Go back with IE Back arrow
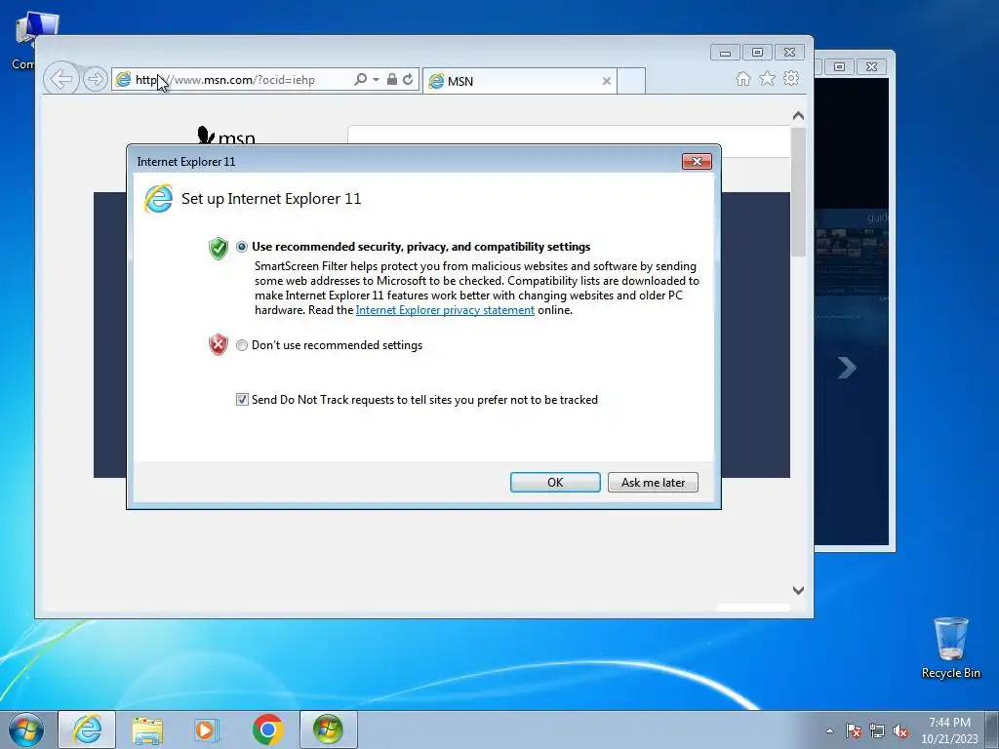999x749 pixels. [61, 80]
